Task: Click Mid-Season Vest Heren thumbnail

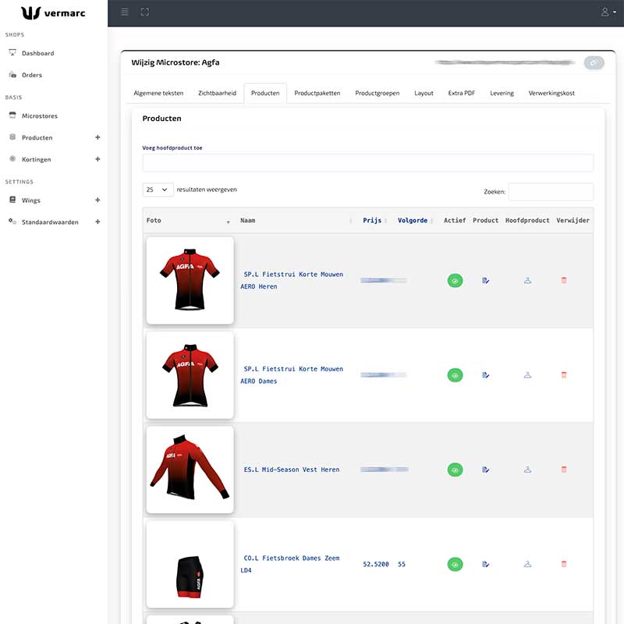Action: [190, 470]
